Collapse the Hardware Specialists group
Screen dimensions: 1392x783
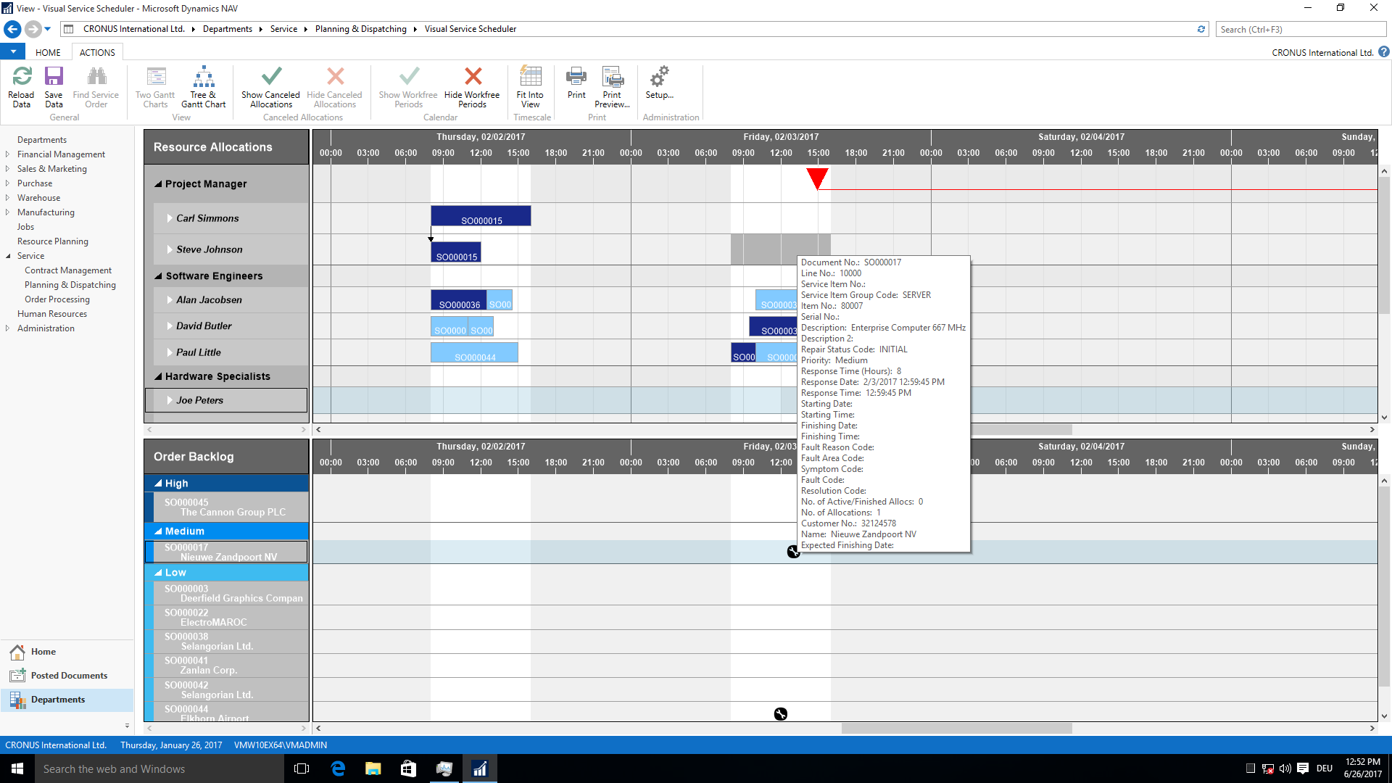click(158, 376)
